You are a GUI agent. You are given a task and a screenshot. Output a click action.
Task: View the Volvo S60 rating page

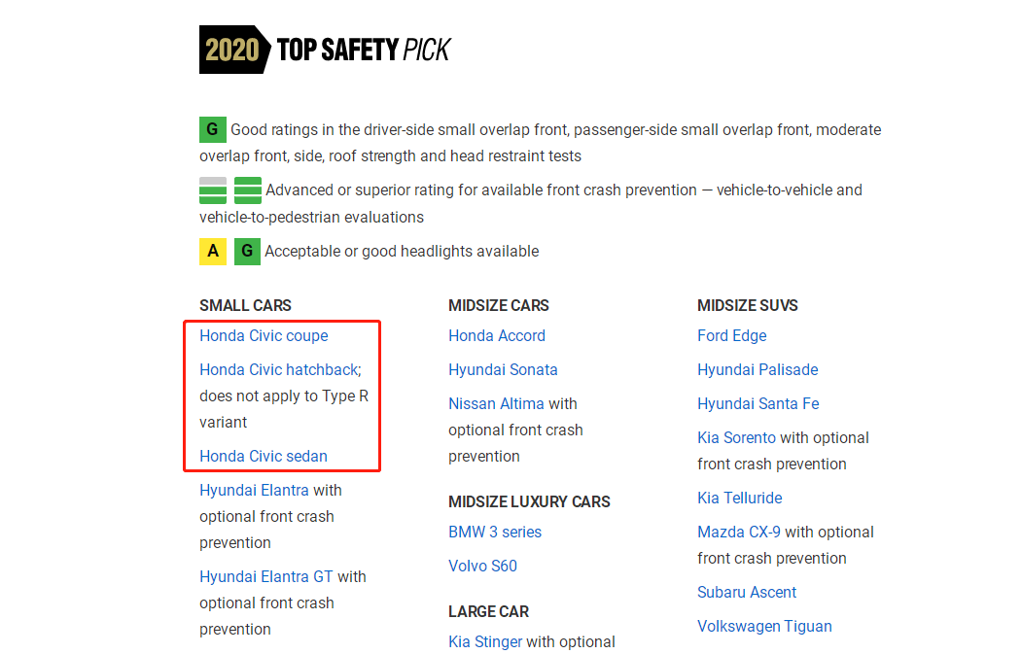click(x=482, y=567)
